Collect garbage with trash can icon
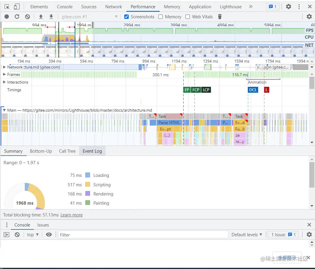Image resolution: width=315 pixels, height=269 pixels. pyautogui.click(x=220, y=17)
